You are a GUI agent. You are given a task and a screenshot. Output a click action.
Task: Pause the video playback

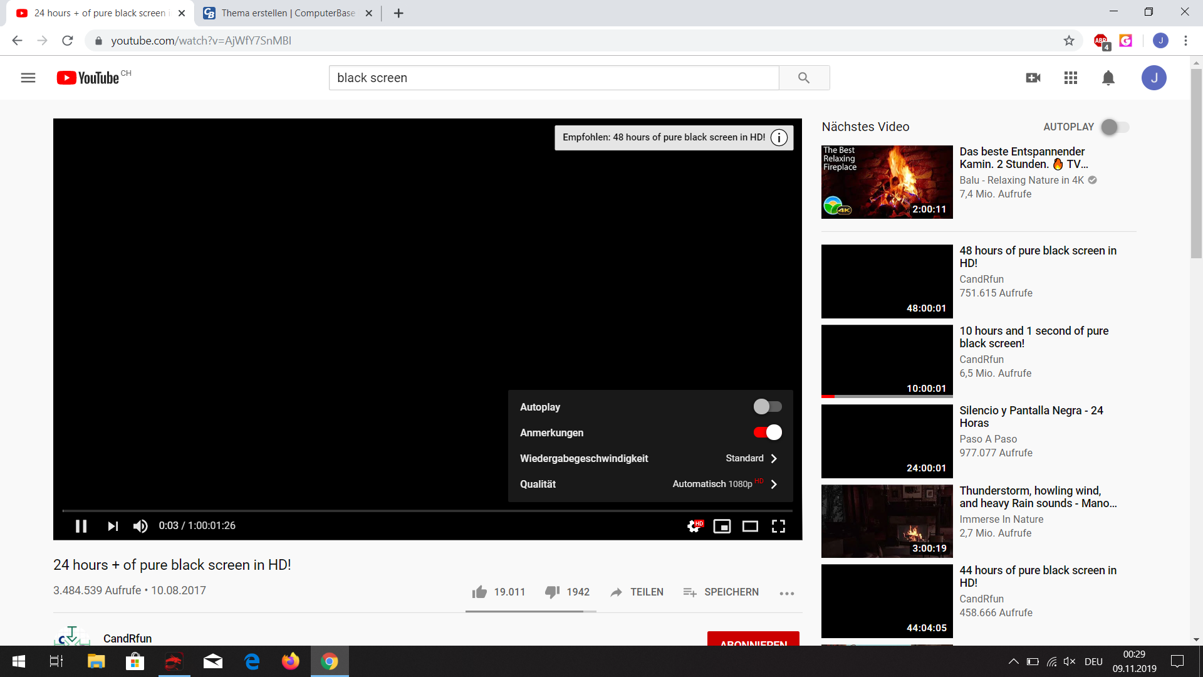tap(81, 526)
